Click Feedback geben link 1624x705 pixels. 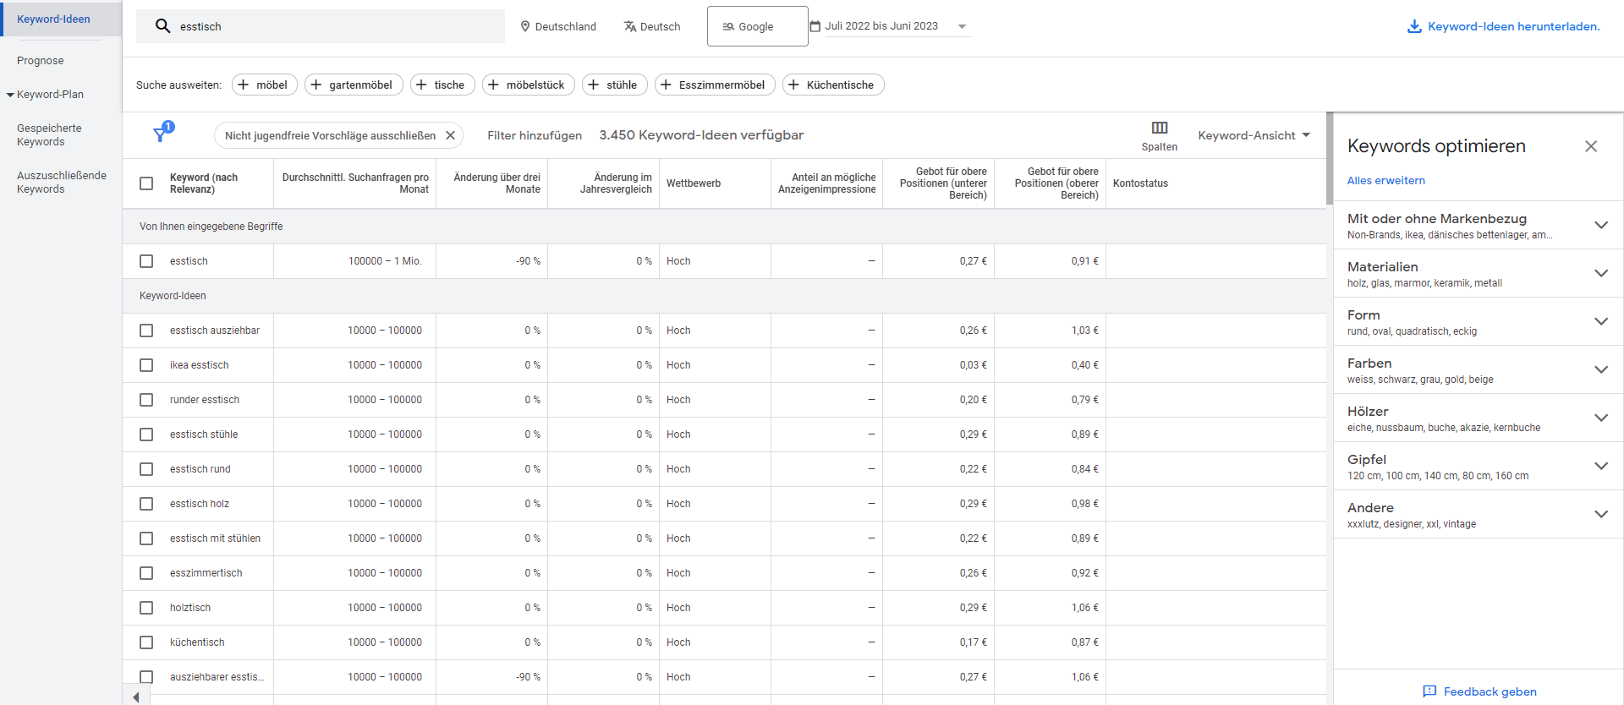(x=1490, y=691)
